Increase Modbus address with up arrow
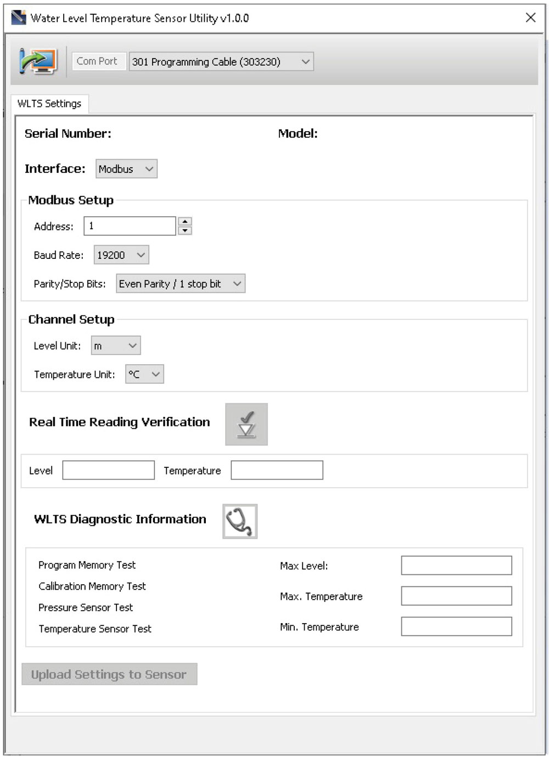 [x=185, y=222]
